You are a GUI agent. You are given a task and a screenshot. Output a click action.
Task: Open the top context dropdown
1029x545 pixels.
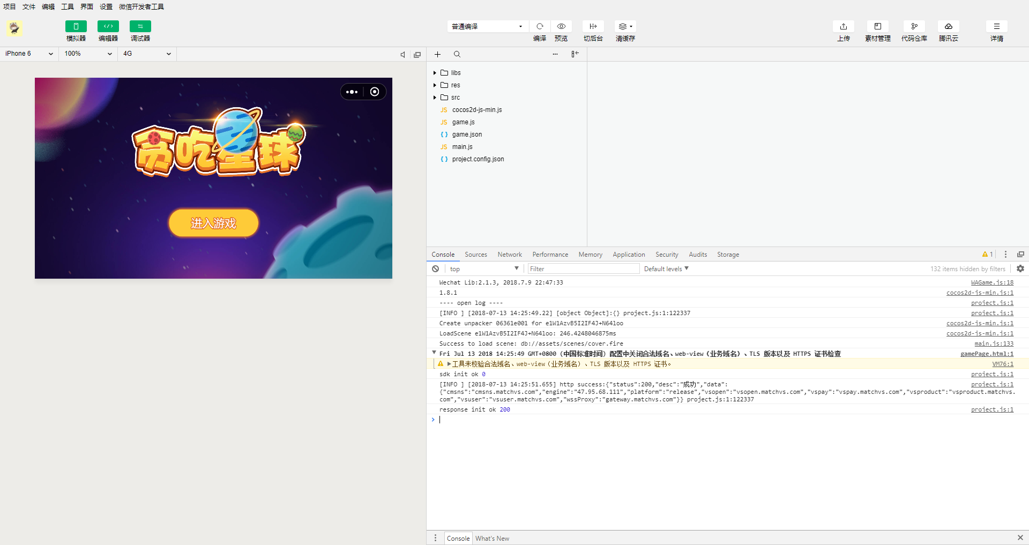click(484, 269)
